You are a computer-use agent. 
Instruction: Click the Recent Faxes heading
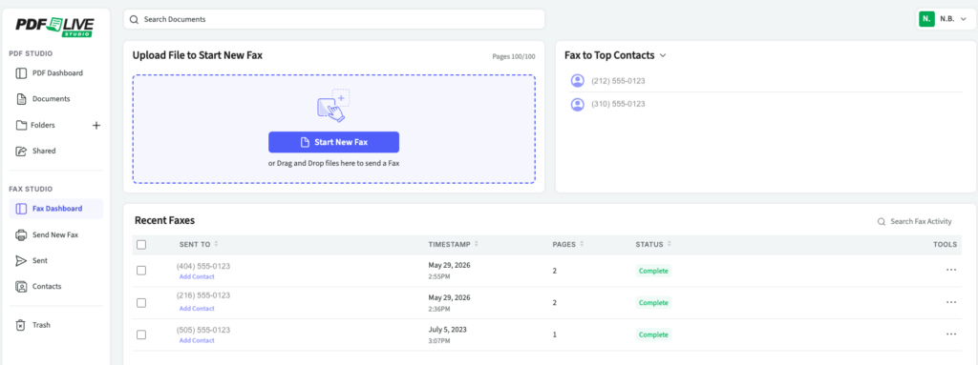click(164, 220)
